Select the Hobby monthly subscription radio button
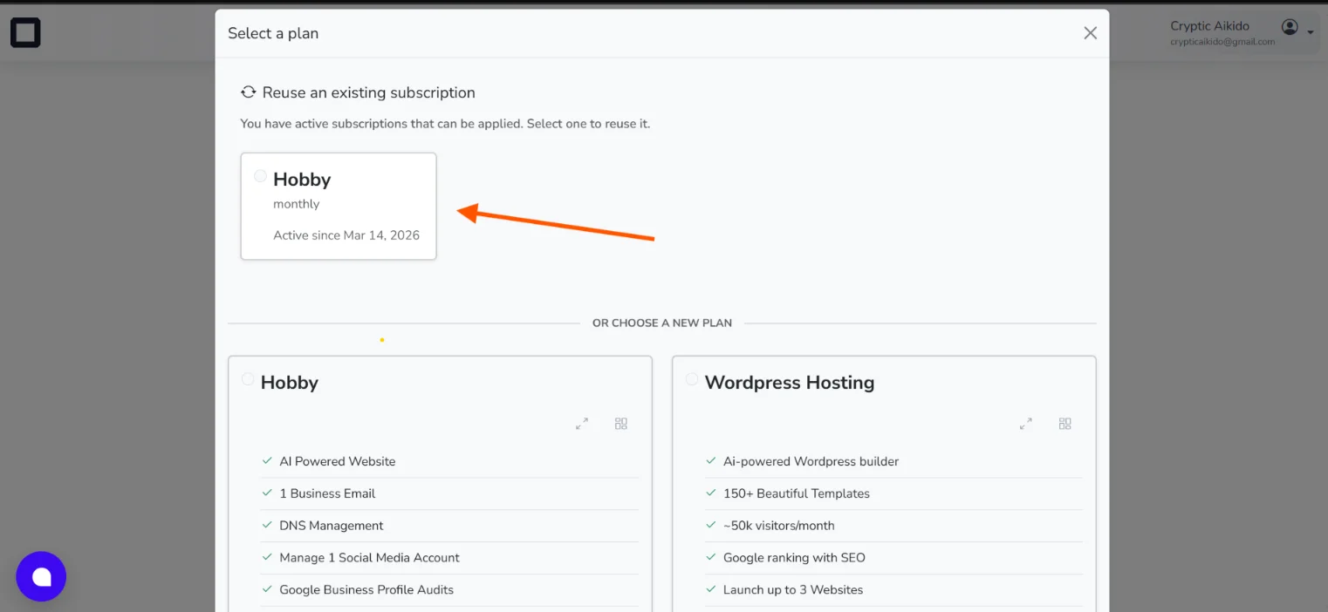The width and height of the screenshot is (1328, 612). 260,175
